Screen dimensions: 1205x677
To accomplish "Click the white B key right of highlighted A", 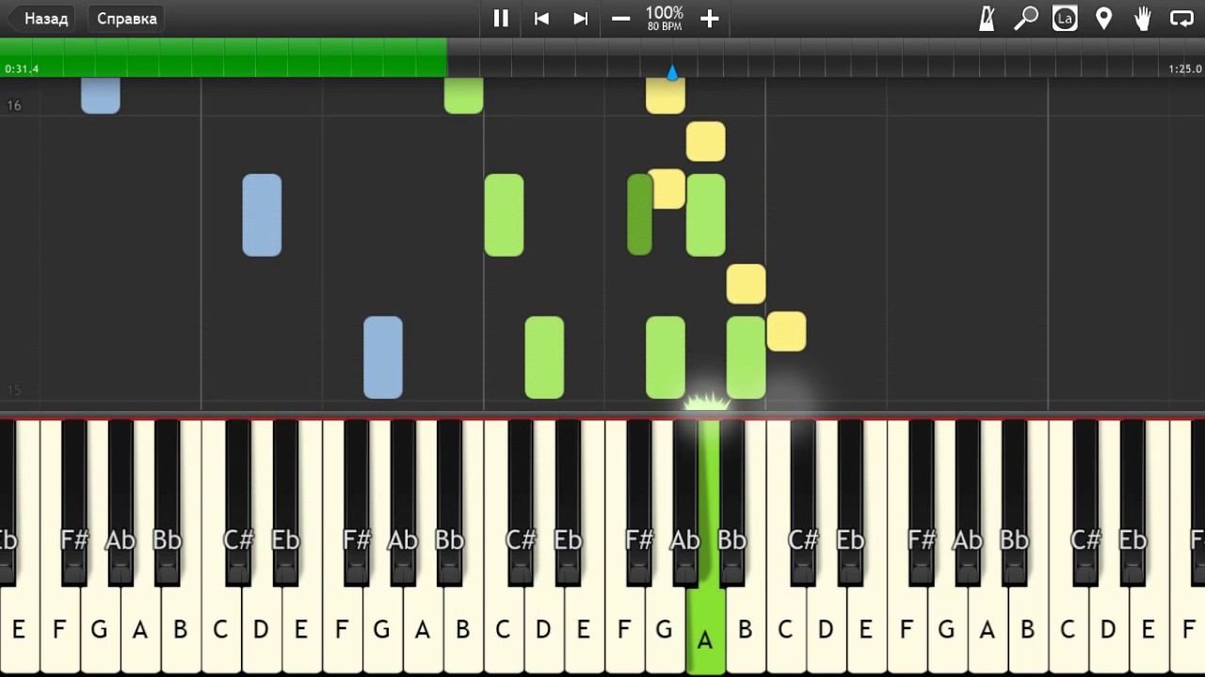I will coord(745,630).
